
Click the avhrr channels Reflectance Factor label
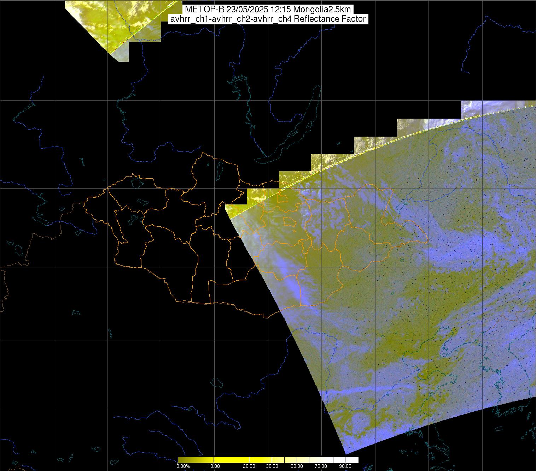[x=268, y=19]
